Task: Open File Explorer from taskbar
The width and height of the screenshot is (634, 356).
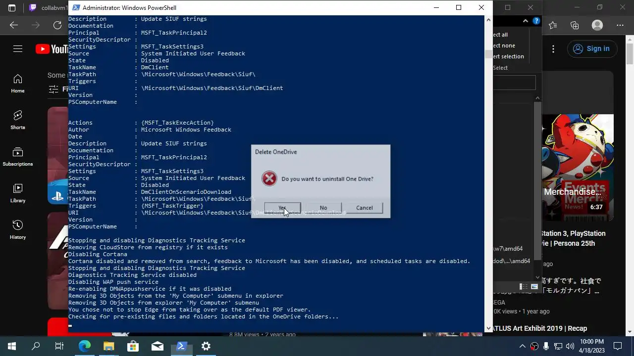Action: tap(108, 346)
